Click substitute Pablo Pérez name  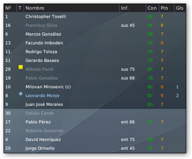click(38, 122)
